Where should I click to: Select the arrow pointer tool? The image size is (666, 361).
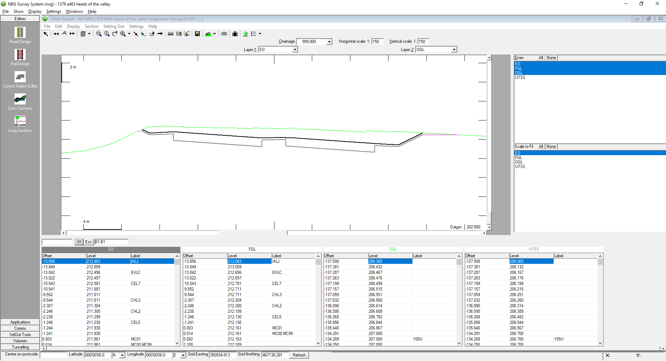point(46,34)
